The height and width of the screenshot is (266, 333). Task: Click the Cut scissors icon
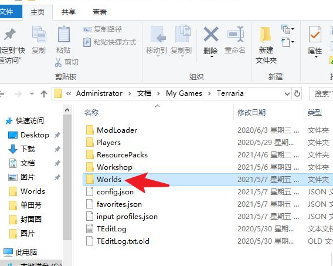[58, 62]
